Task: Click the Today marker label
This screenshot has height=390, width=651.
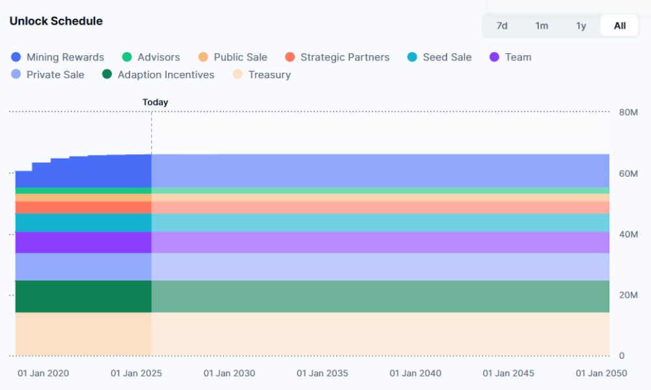Action: pos(155,102)
